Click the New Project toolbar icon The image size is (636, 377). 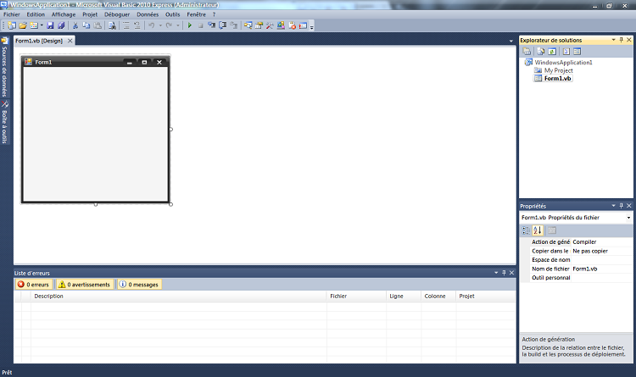click(x=12, y=25)
